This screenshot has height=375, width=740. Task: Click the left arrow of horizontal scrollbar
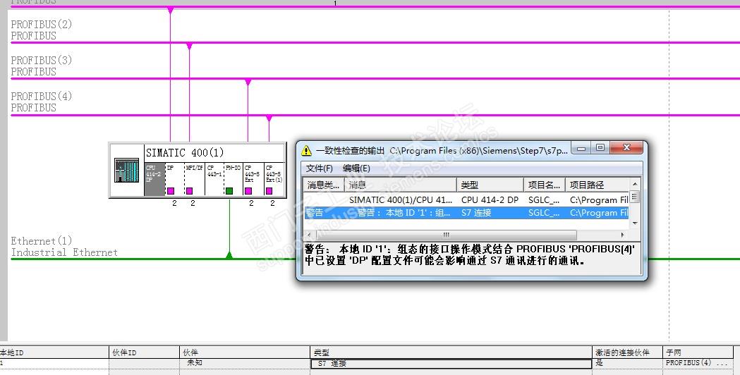tap(309, 235)
